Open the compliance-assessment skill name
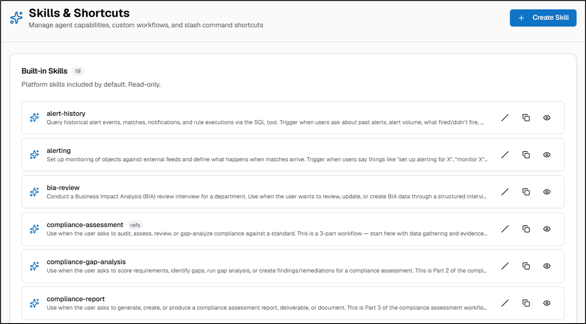The image size is (586, 324). pyautogui.click(x=85, y=225)
